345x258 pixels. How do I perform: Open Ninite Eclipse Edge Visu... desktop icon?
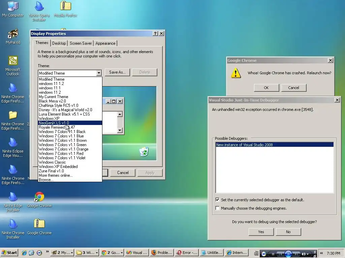click(x=13, y=147)
